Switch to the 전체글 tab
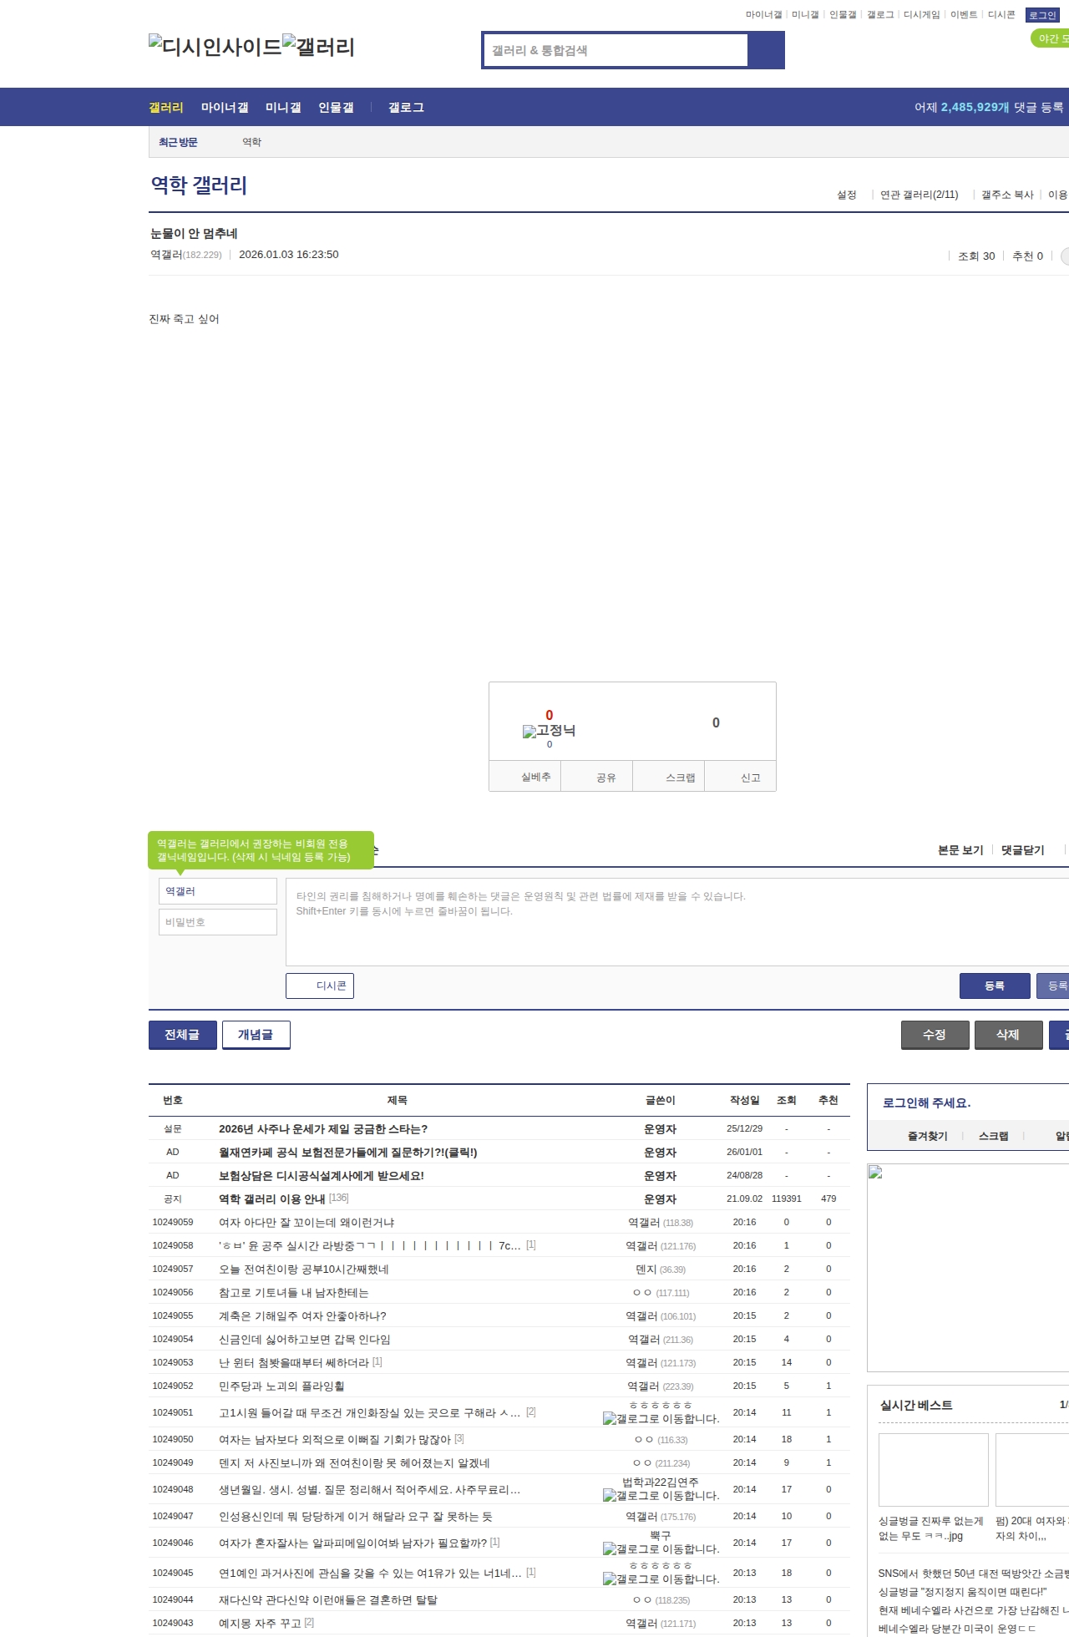This screenshot has height=1637, width=1069. coord(182,1035)
